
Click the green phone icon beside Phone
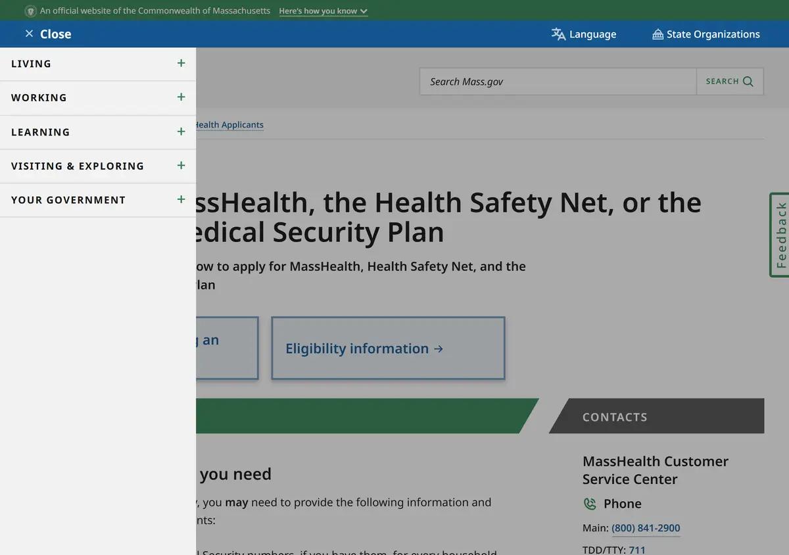coord(590,504)
